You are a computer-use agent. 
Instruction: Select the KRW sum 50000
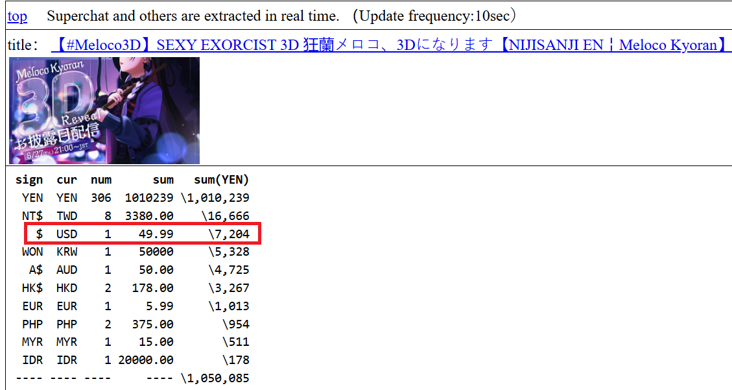point(156,252)
